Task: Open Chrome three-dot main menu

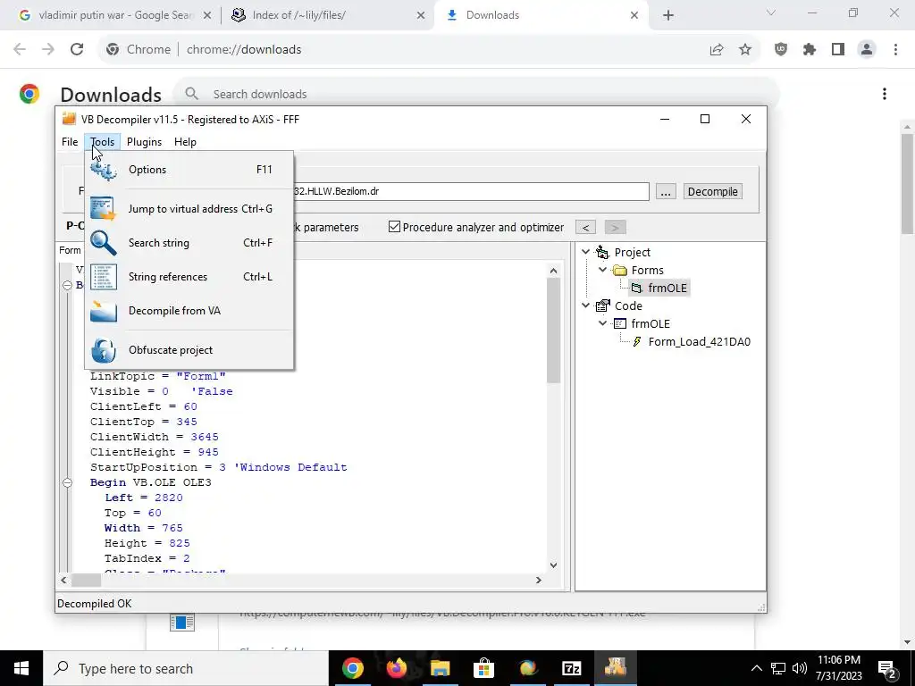Action: point(895,50)
